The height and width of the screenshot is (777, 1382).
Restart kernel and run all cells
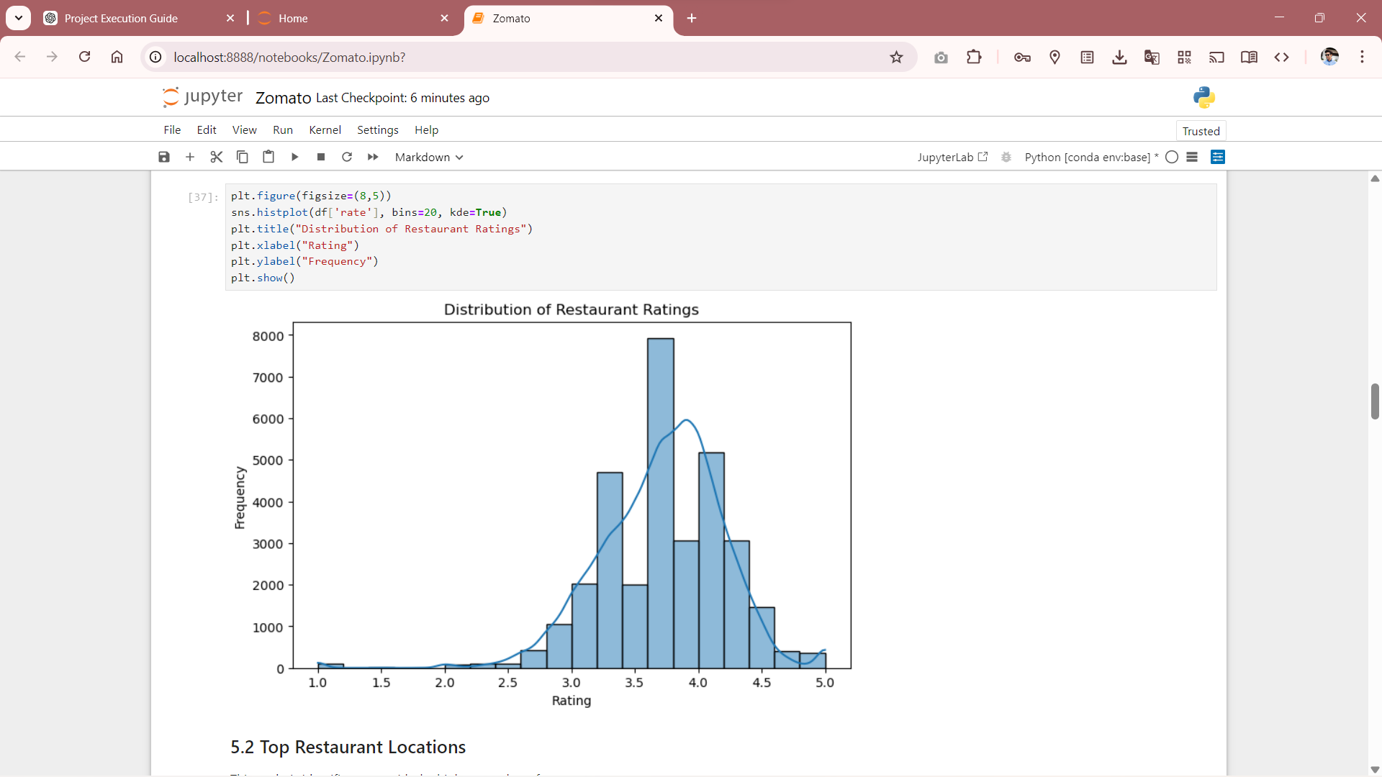(373, 157)
